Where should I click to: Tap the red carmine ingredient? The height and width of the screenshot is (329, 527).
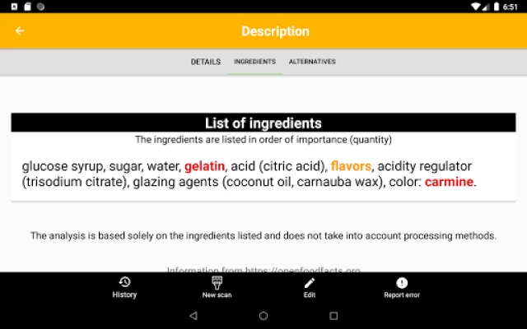click(x=449, y=182)
